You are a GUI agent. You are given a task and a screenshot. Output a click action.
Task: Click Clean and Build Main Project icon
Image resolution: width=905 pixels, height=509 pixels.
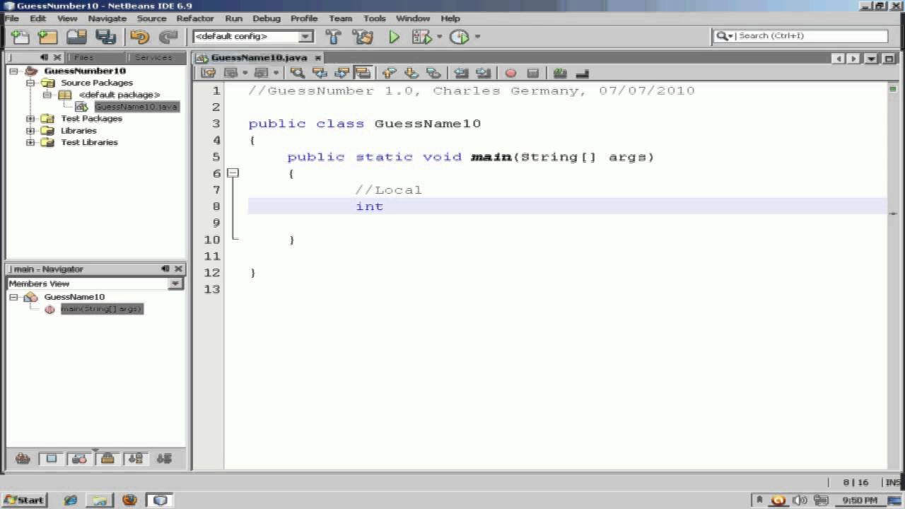362,37
